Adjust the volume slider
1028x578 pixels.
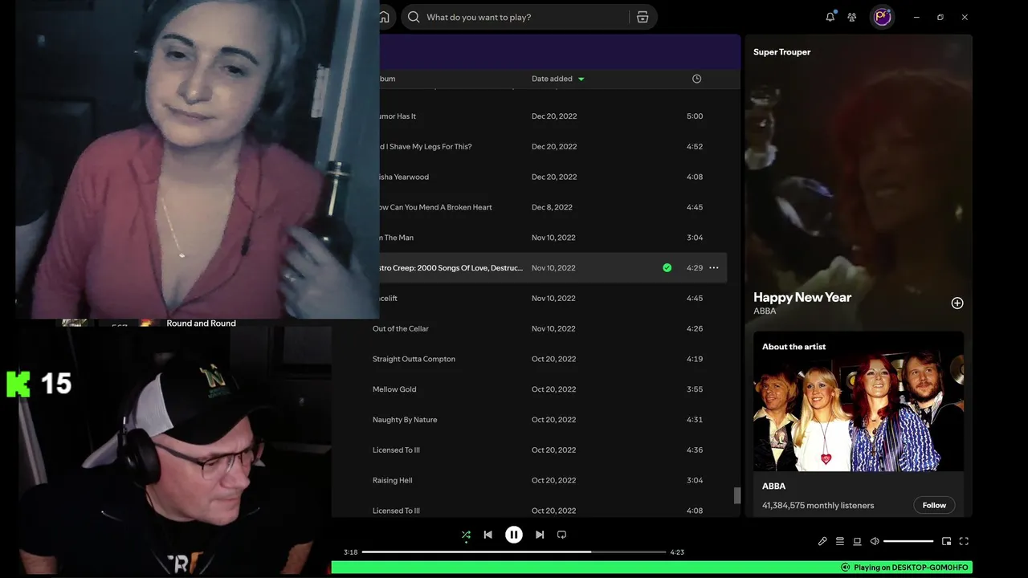[908, 541]
